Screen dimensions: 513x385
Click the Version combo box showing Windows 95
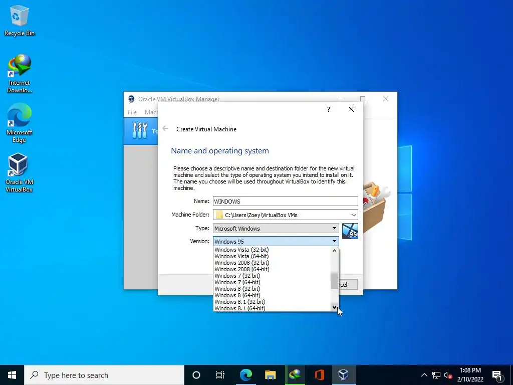[x=276, y=241]
